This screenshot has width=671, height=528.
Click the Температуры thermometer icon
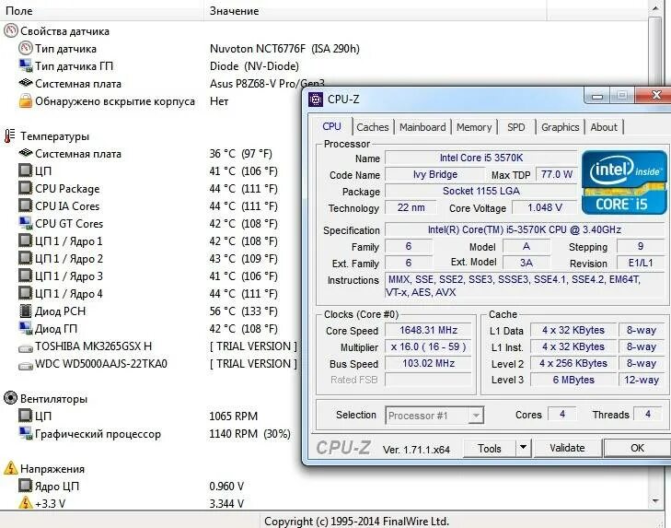[10, 135]
